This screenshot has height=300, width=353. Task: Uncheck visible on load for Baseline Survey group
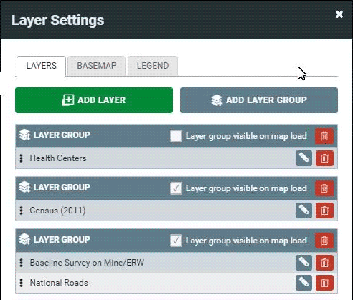[x=176, y=241]
